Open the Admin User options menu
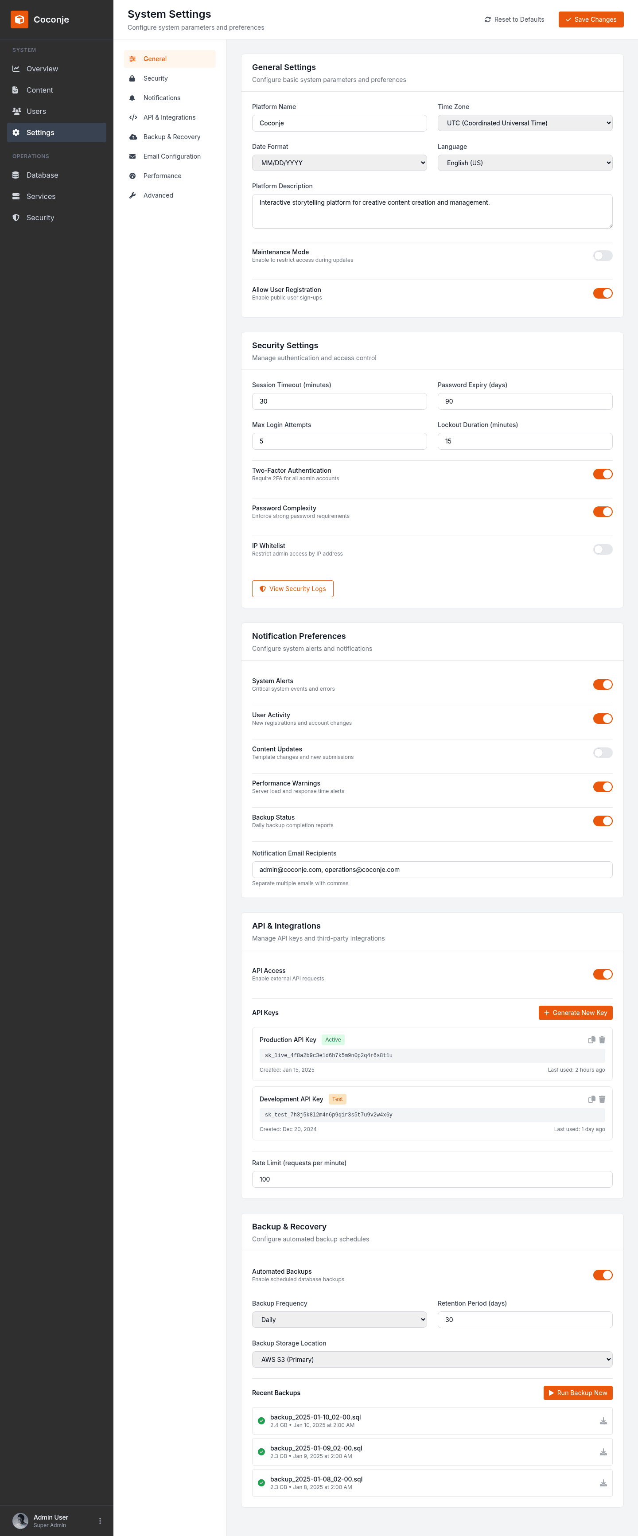The height and width of the screenshot is (1536, 638). [x=100, y=1521]
